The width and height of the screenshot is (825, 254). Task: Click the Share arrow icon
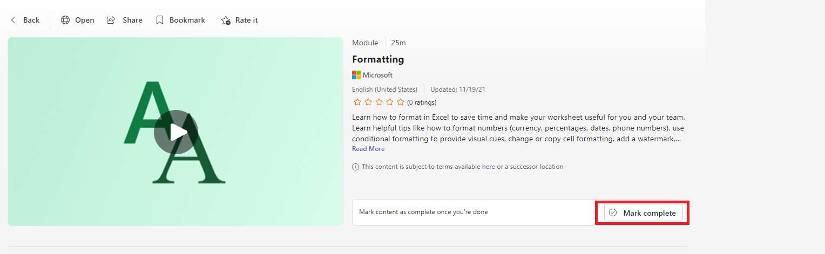111,20
